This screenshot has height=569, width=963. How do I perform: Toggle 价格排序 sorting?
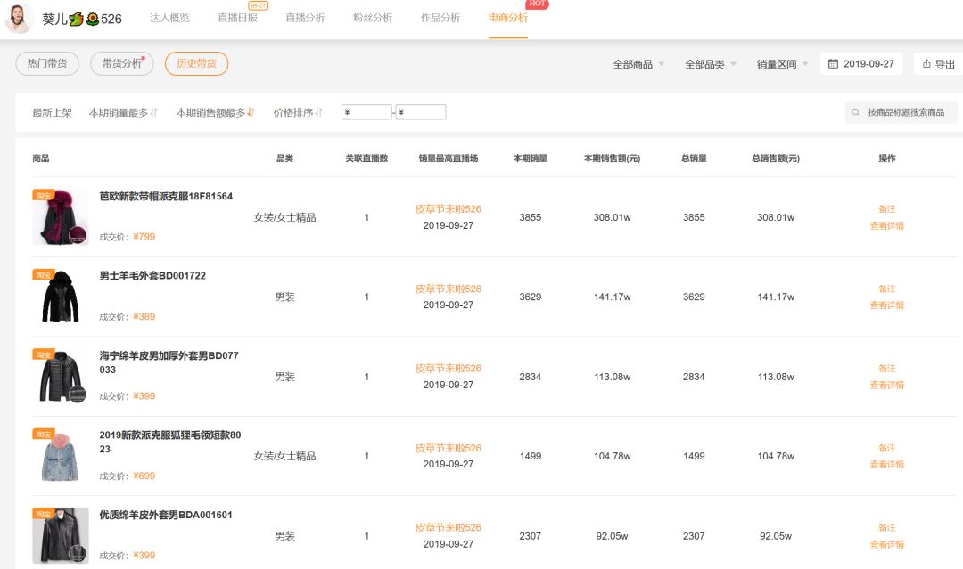(293, 112)
